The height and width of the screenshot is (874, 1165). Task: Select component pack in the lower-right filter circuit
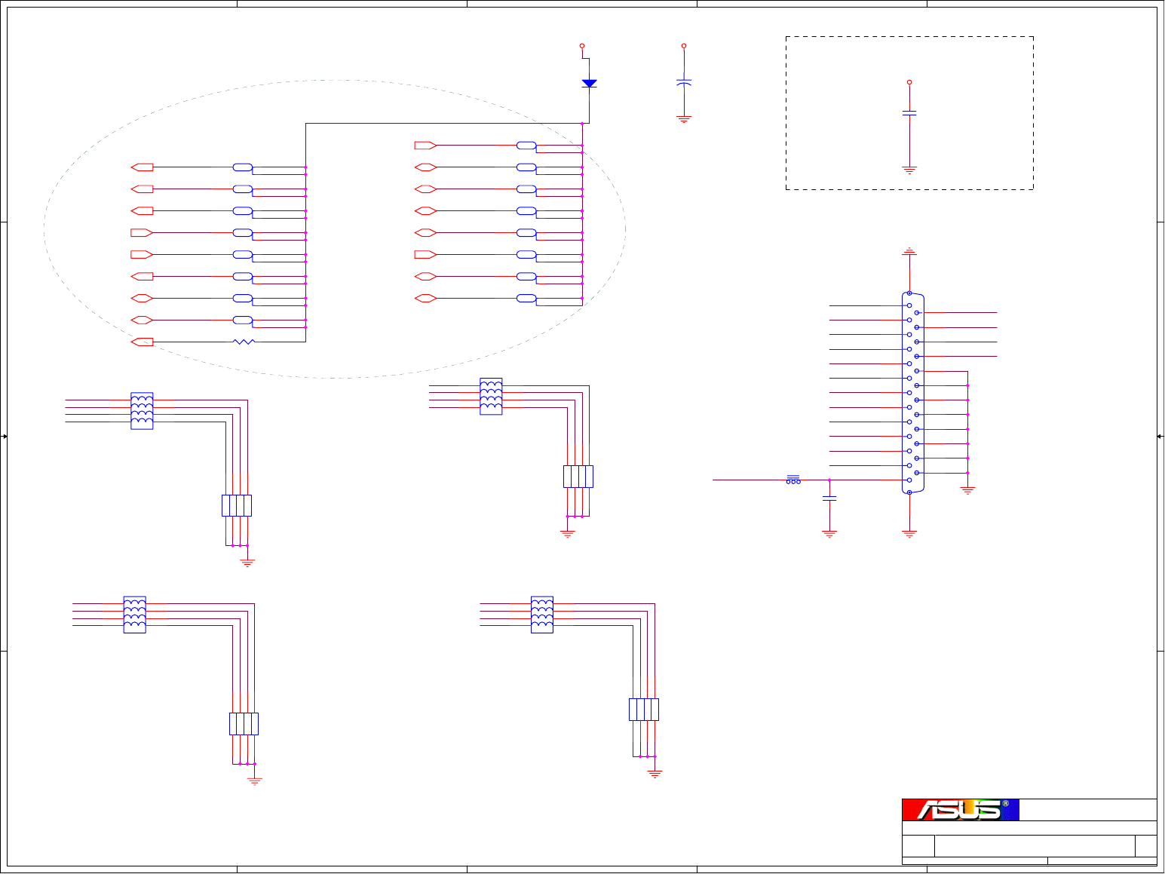pyautogui.click(x=644, y=710)
